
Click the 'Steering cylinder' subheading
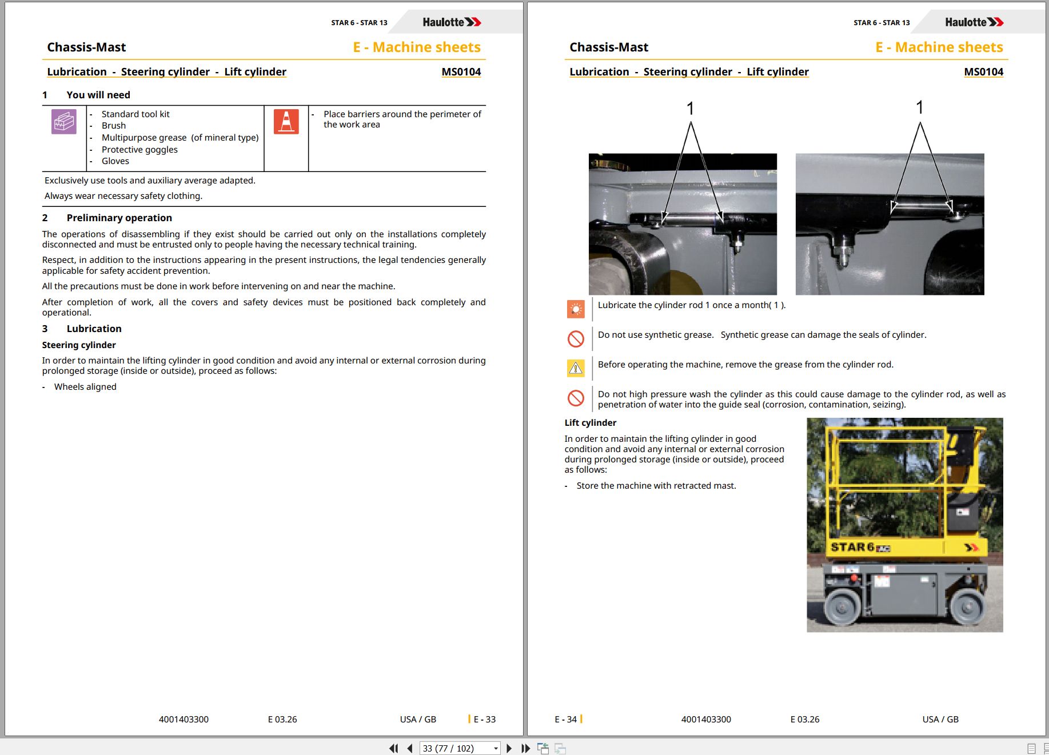pos(79,345)
